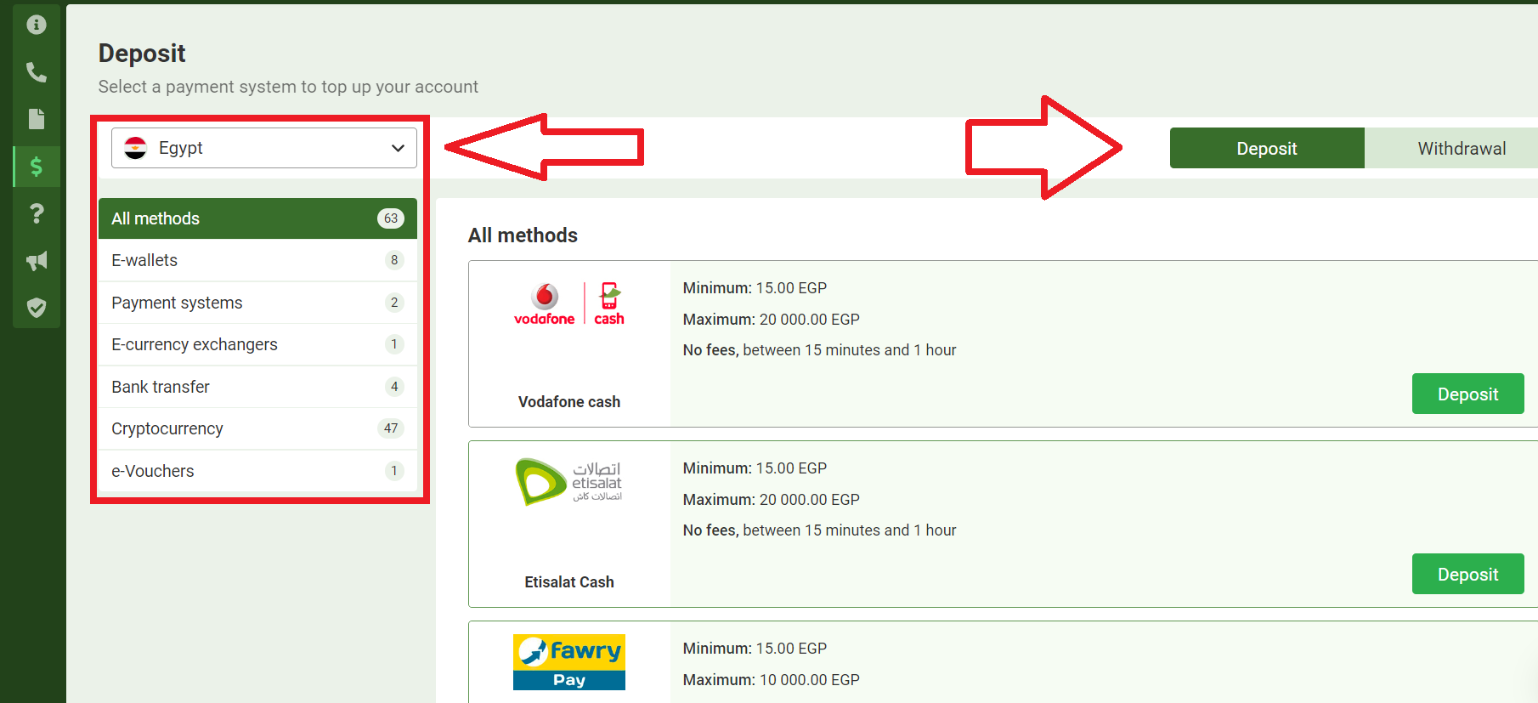Choose the Cryptocurrency category

257,428
